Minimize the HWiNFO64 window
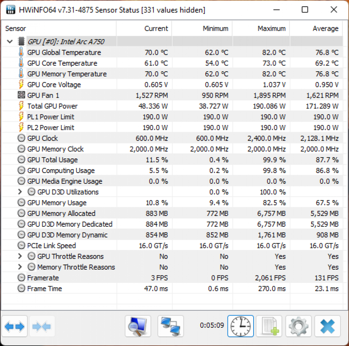This screenshot has height=346, width=349. click(x=277, y=9)
